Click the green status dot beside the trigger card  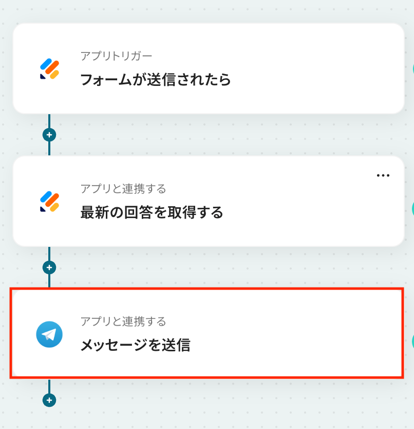click(412, 69)
